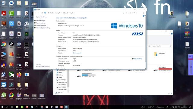Open Explorer address history dropdown
193x109 pixels.
point(148,46)
